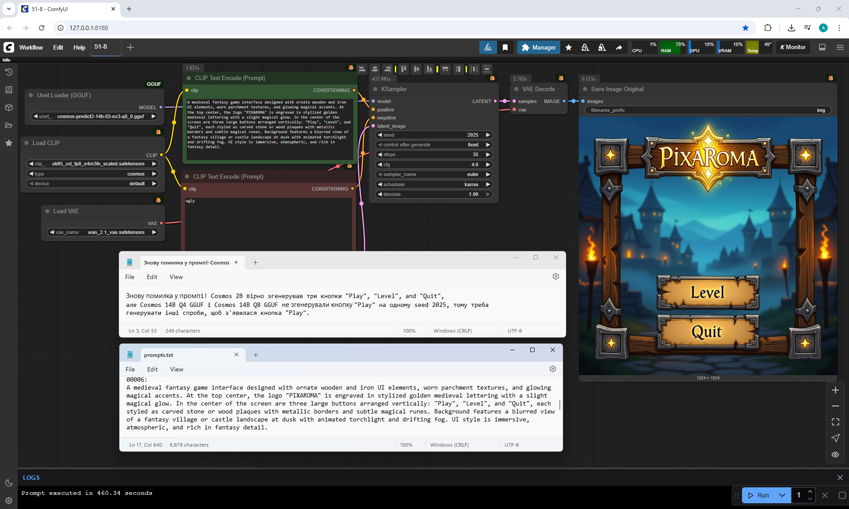The width and height of the screenshot is (849, 509).
Task: Click the bookmark icon in top toolbar
Action: pos(505,47)
